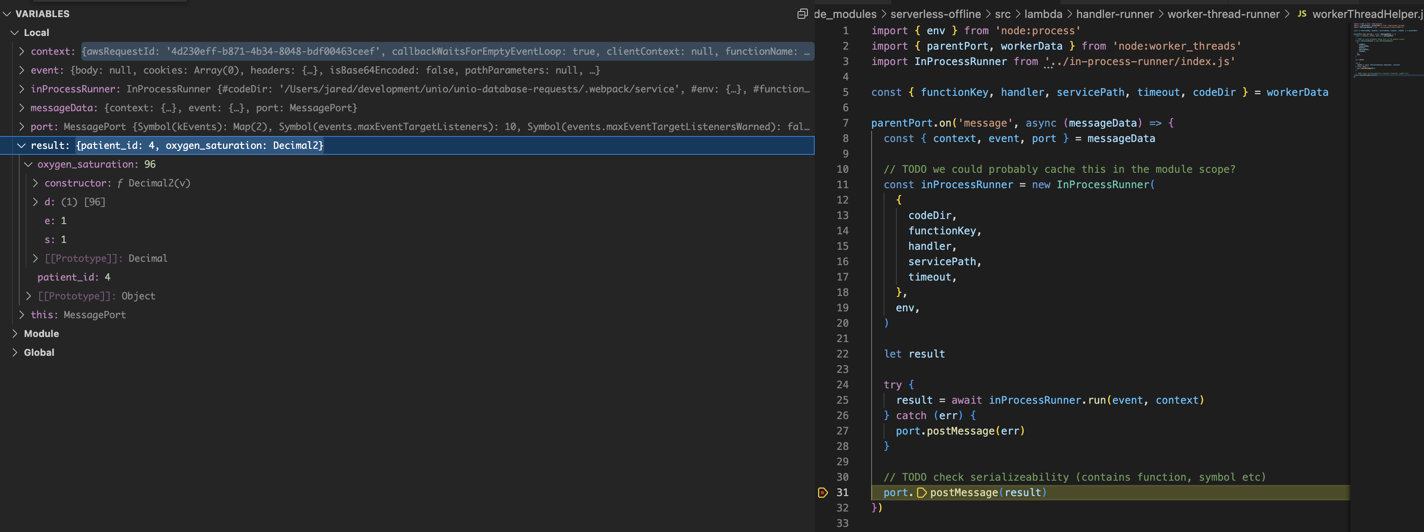Click the minimap to jump within the file
The image size is (1424, 532).
pos(1388,50)
